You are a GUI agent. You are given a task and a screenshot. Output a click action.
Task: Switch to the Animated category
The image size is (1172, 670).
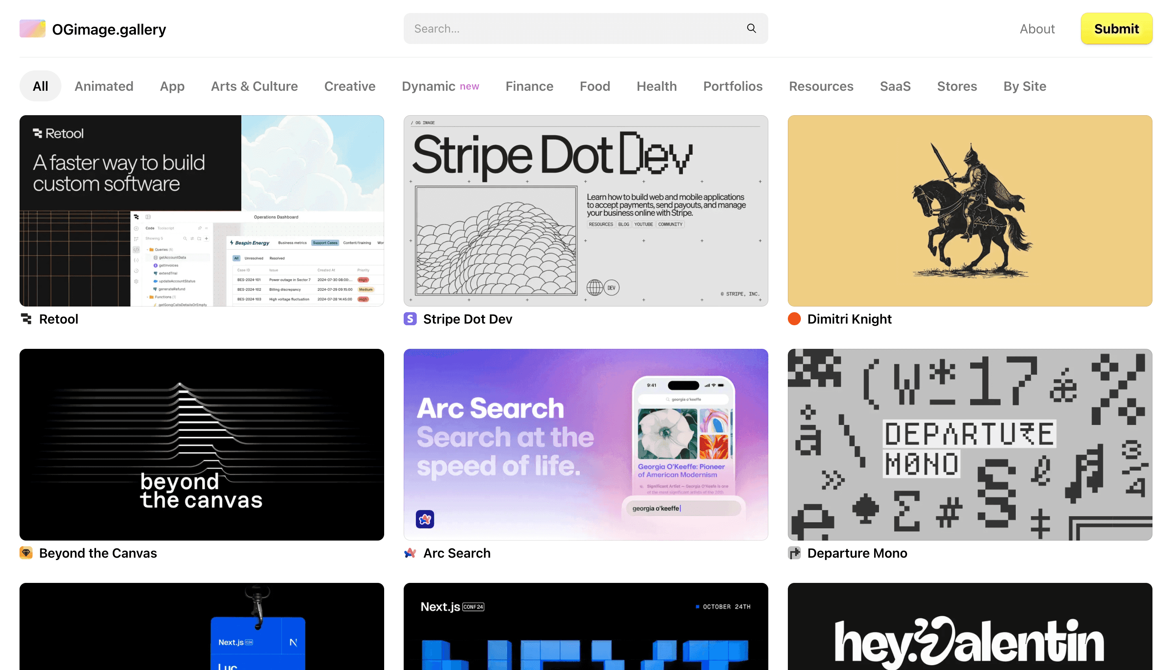pyautogui.click(x=104, y=86)
